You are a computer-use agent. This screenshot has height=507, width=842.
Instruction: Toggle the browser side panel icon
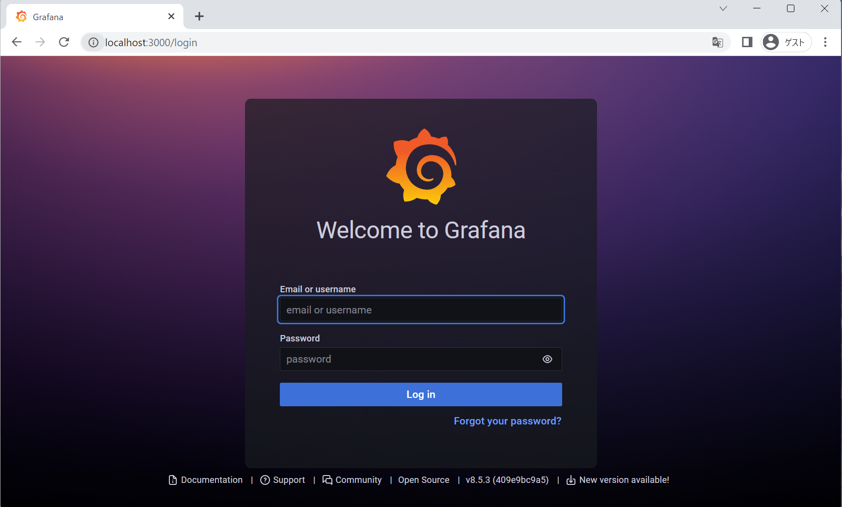747,42
